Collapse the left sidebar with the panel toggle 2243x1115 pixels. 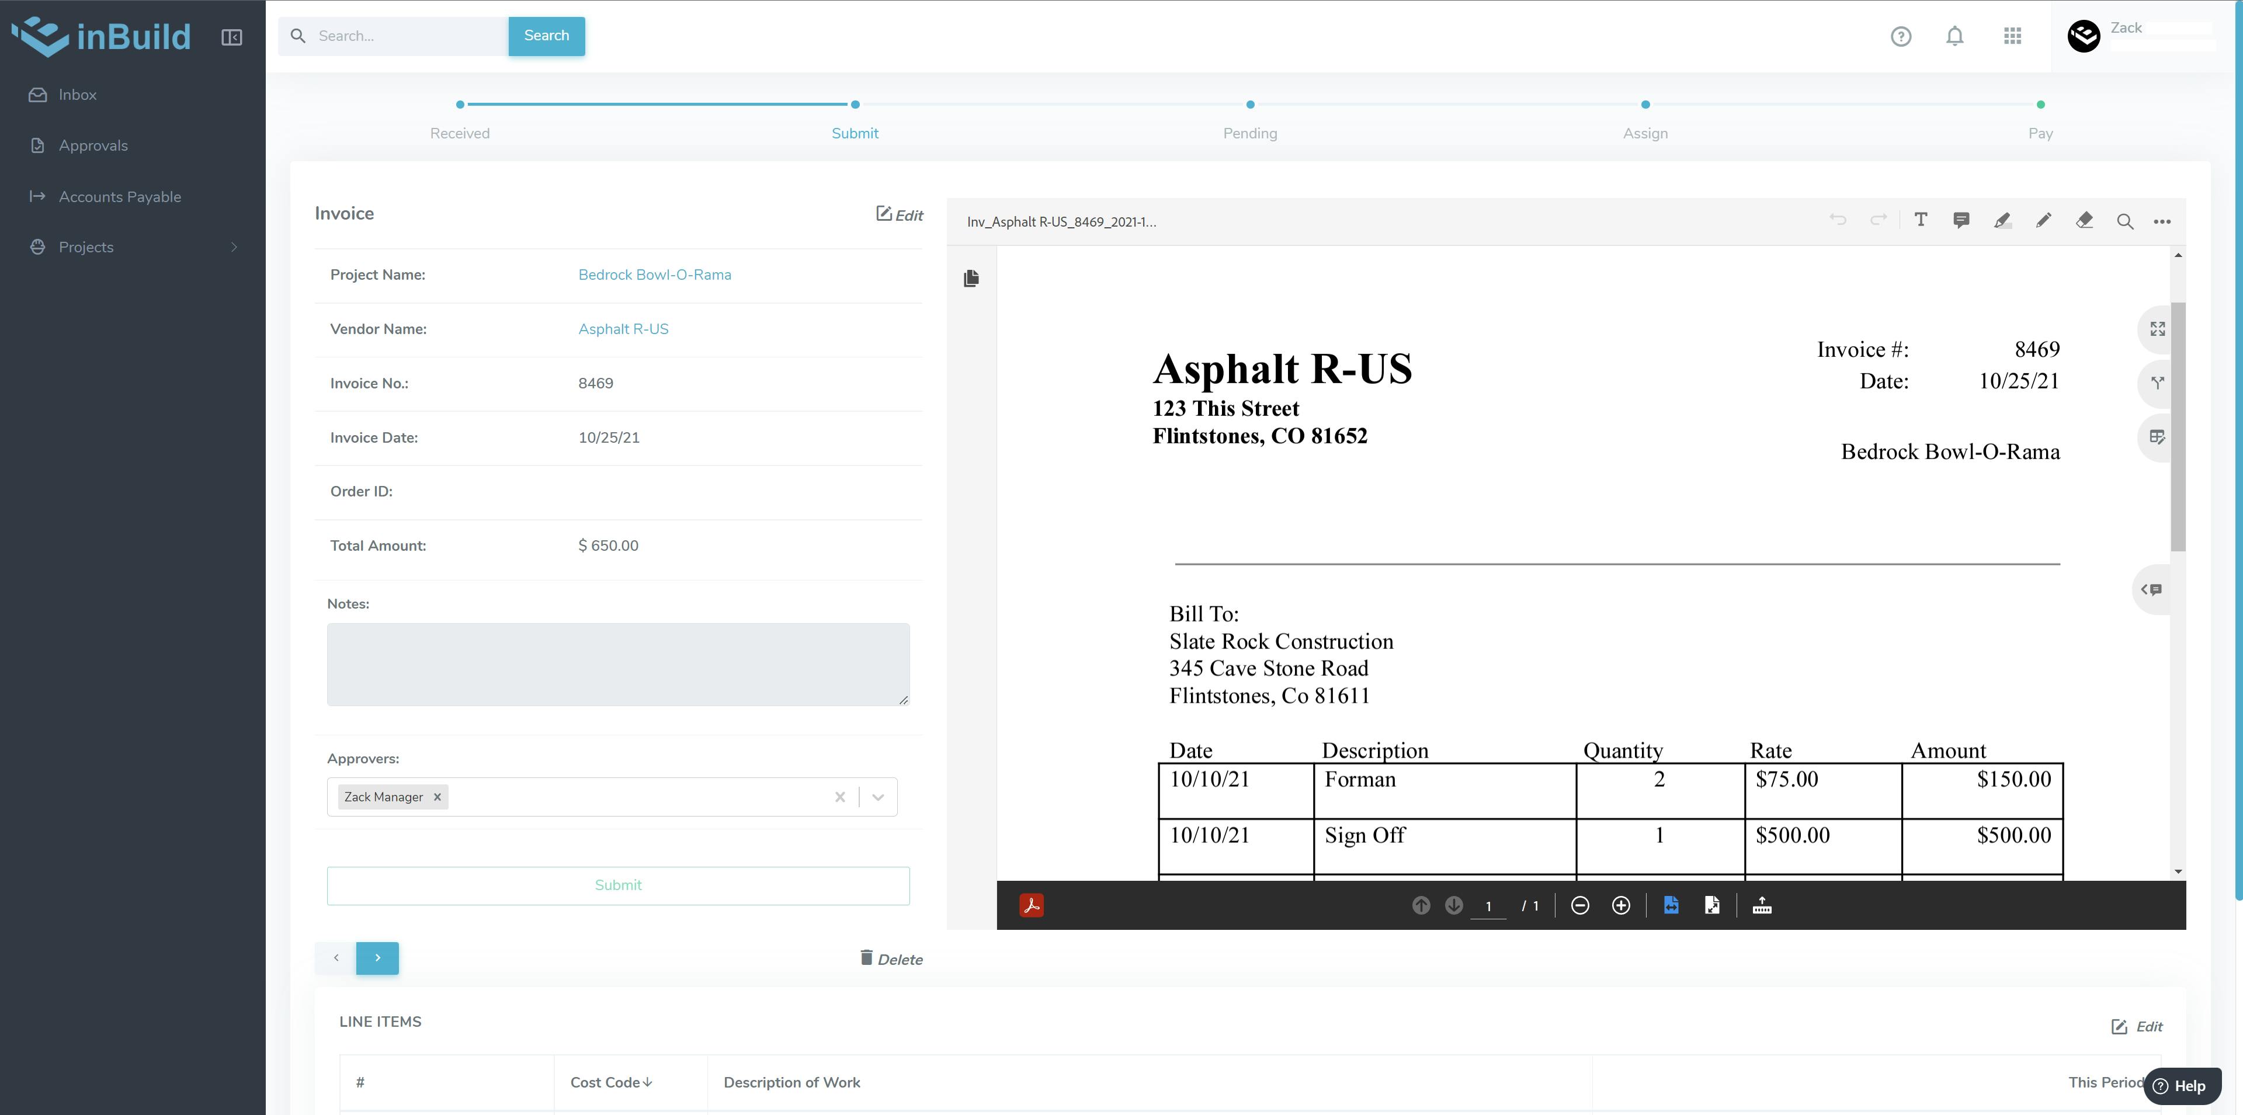pos(232,37)
